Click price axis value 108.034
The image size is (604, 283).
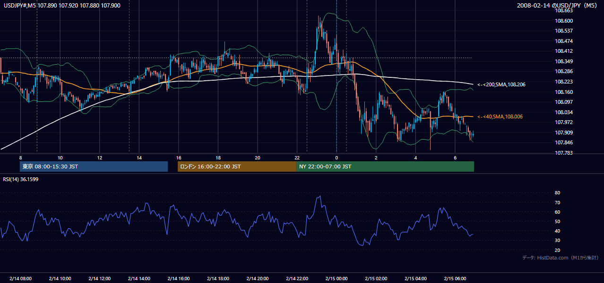pyautogui.click(x=564, y=112)
